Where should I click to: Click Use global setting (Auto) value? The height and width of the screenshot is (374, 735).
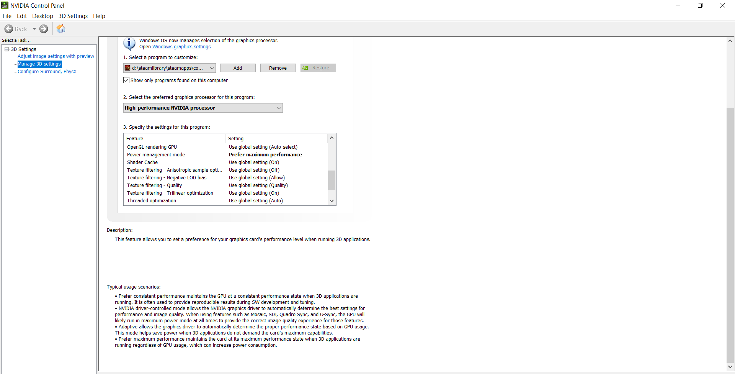(x=256, y=201)
